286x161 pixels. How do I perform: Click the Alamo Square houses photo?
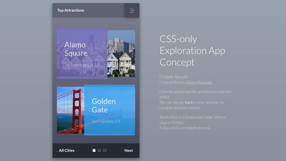[121, 54]
